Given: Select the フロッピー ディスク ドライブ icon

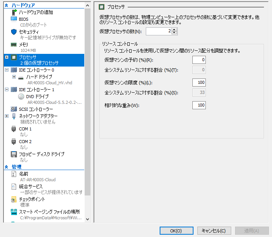Looking at the screenshot, I should (x=14, y=154).
